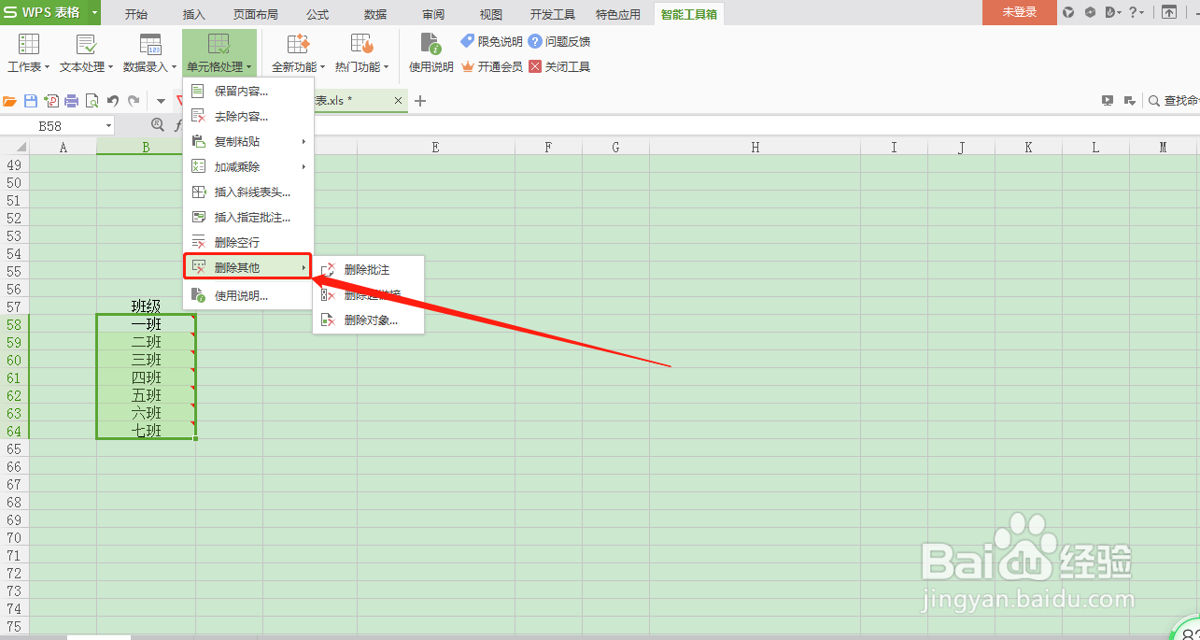Click the select-all corner box
Screen dimensions: 1200x640
[x=14, y=147]
